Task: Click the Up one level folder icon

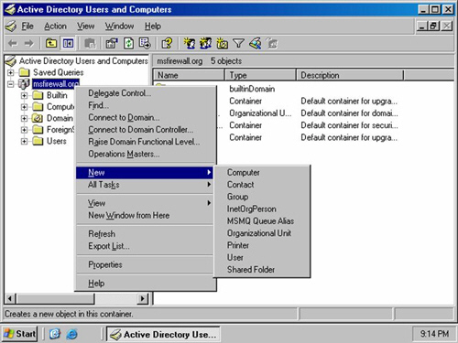Action: pos(51,43)
